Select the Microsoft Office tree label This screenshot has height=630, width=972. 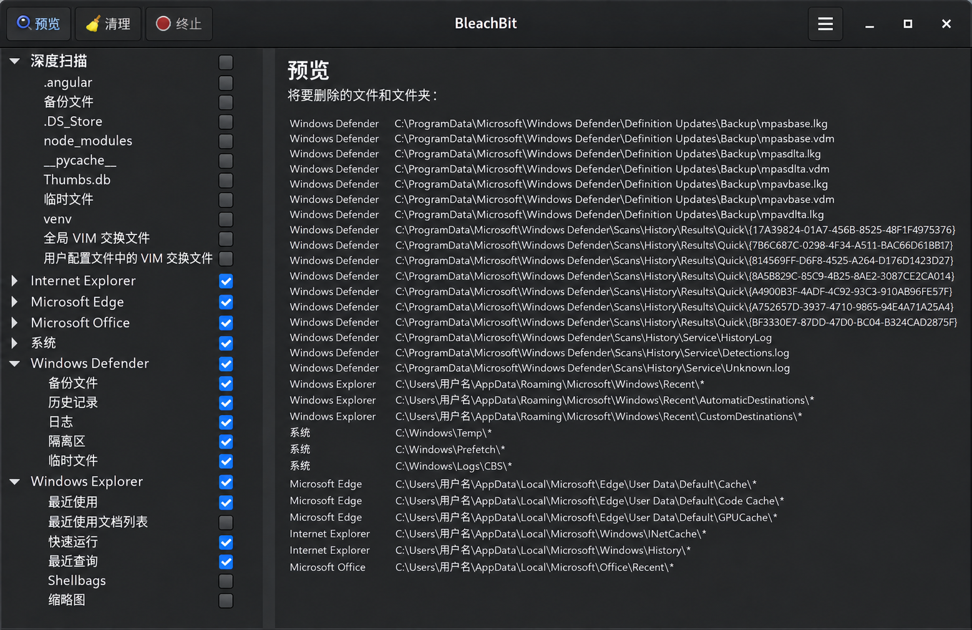click(80, 322)
